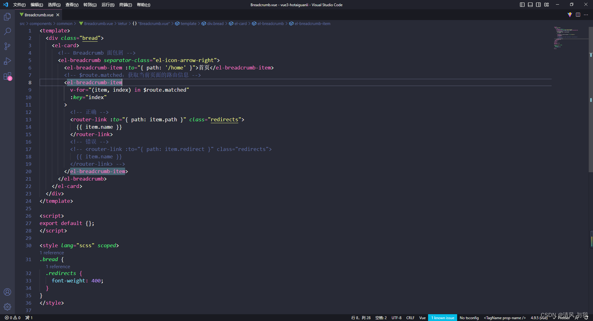
Task: Click the tools status item showing 1
Action: point(29,318)
